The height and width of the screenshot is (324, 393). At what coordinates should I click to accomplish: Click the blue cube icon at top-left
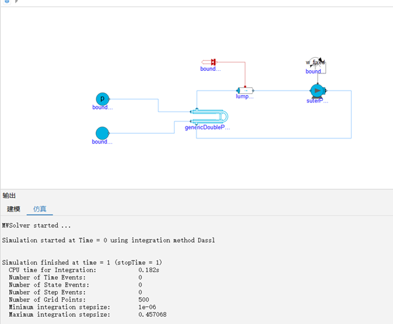tap(7, 1)
